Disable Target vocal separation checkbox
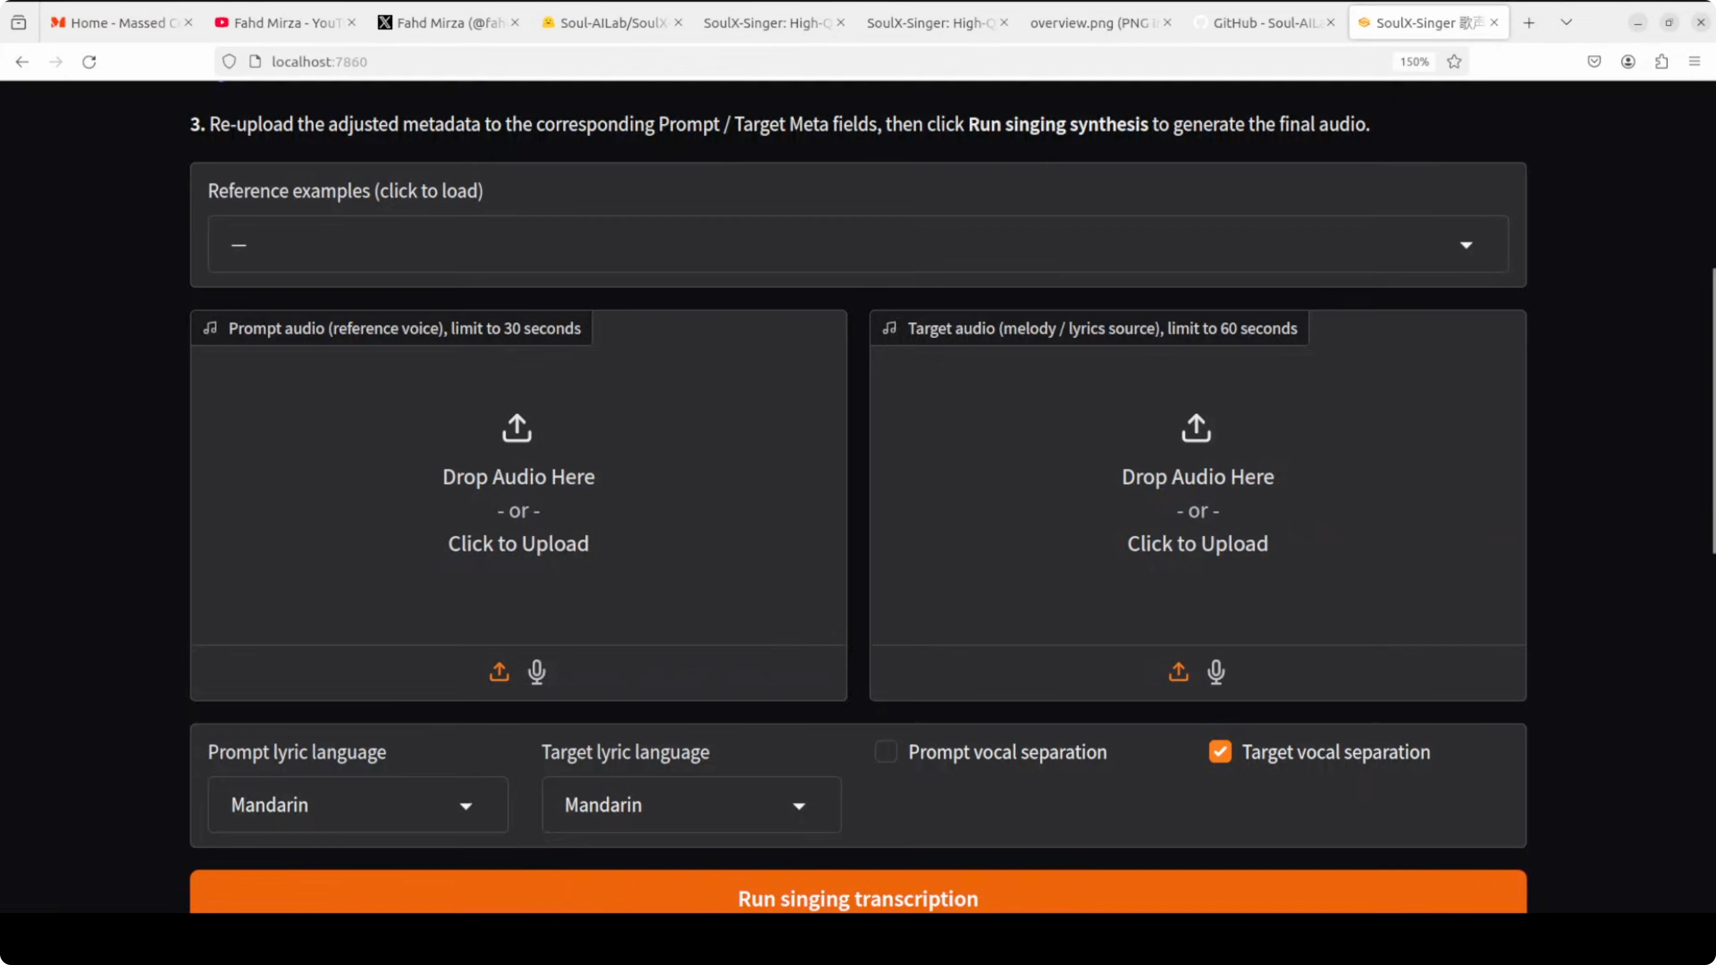 (1220, 752)
